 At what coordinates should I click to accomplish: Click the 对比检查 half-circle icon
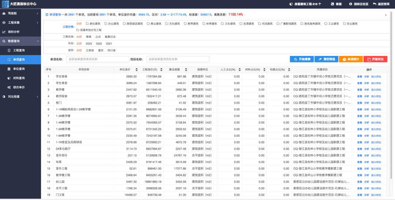[x=4, y=97]
